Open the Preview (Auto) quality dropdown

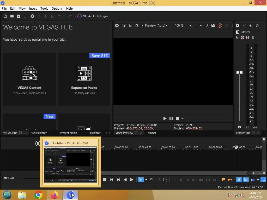pos(156,26)
